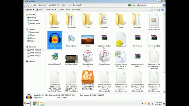189x106 pixels.
Task: Open Chrome from the taskbar
Action: point(35,103)
